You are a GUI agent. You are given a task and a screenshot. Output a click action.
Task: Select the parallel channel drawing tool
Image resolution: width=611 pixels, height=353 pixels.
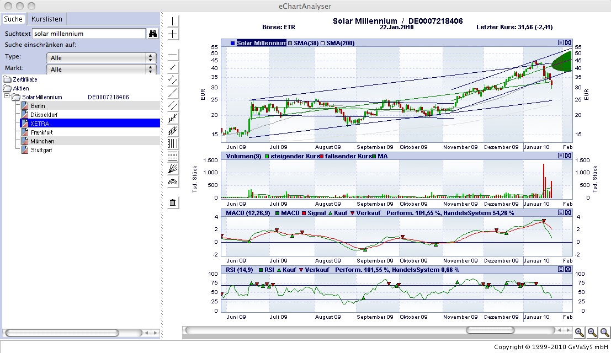pos(173,105)
